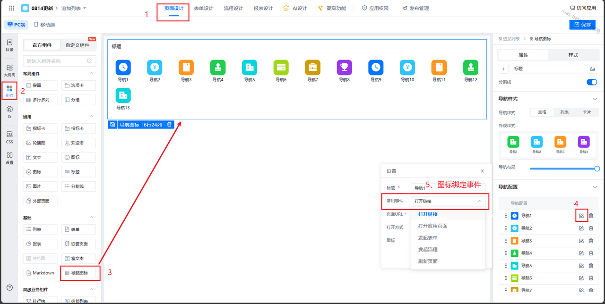Delete 导航3 using its trash icon
The image size is (605, 304).
pyautogui.click(x=591, y=241)
